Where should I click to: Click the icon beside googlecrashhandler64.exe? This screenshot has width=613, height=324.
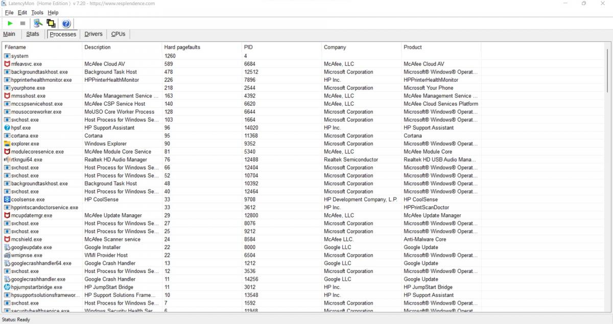[7, 263]
